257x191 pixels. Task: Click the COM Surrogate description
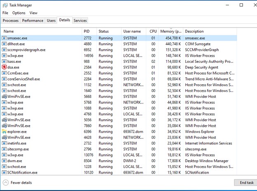point(198,44)
